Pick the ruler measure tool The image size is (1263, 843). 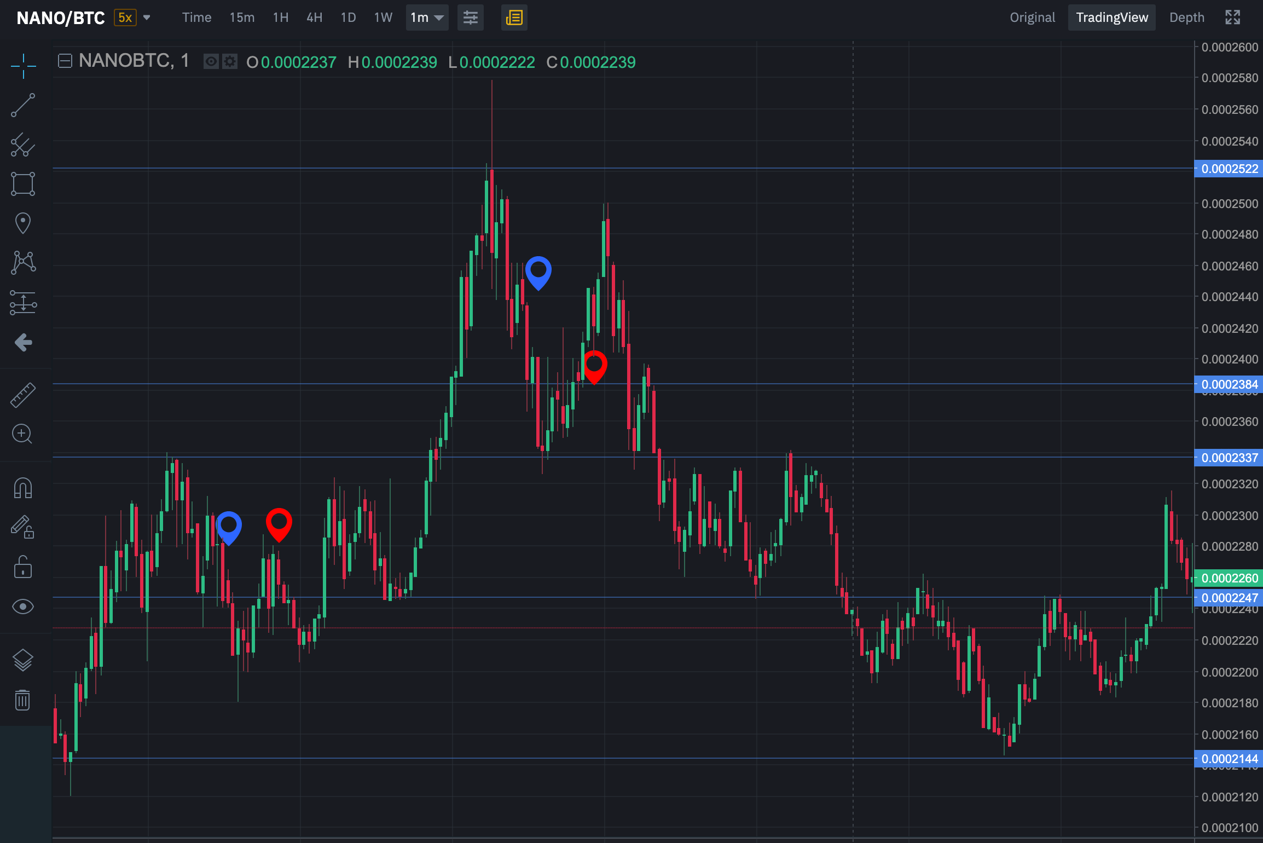(23, 395)
